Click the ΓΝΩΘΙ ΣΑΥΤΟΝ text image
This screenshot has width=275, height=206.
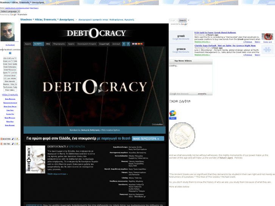(180, 101)
